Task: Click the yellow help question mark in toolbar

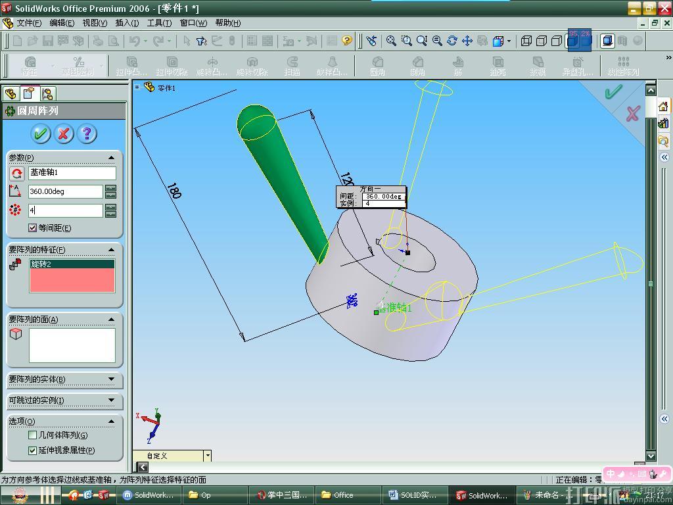Action: click(347, 41)
